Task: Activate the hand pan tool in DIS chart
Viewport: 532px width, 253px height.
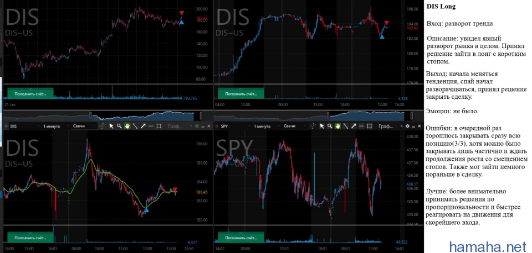Action: click(x=127, y=126)
